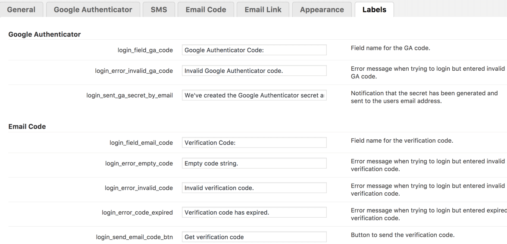Edit the Invalid Google Authenticator code field
This screenshot has width=507, height=244.
click(x=254, y=71)
